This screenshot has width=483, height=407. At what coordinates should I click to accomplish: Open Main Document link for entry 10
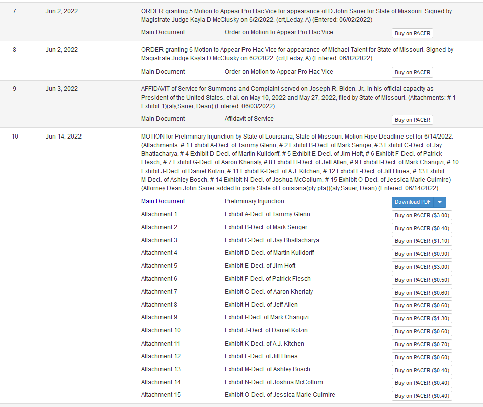point(163,201)
